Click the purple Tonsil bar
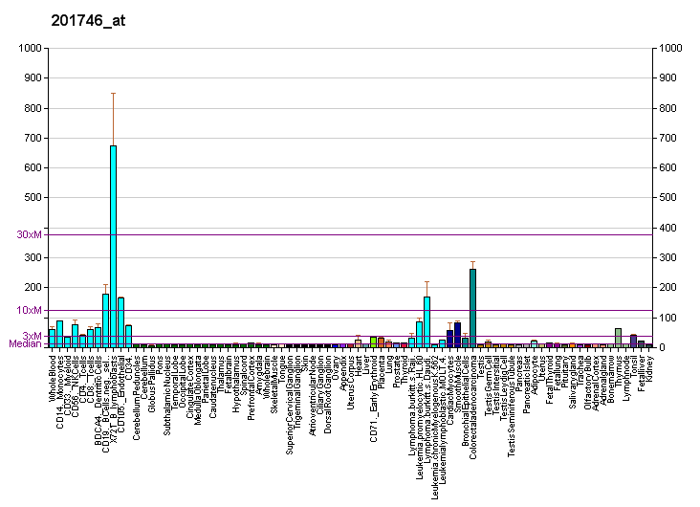Screen dimensions: 700x507 (633, 341)
